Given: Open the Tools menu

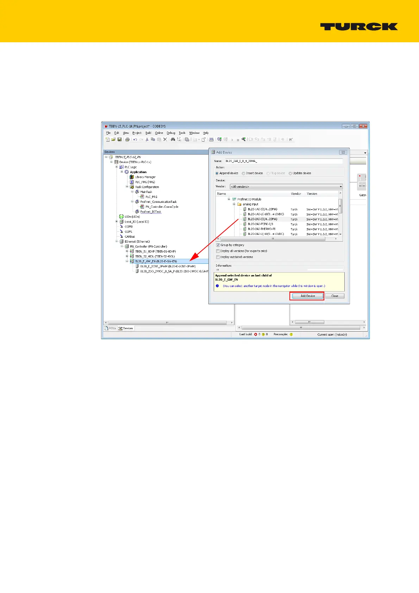Looking at the screenshot, I should (182, 133).
